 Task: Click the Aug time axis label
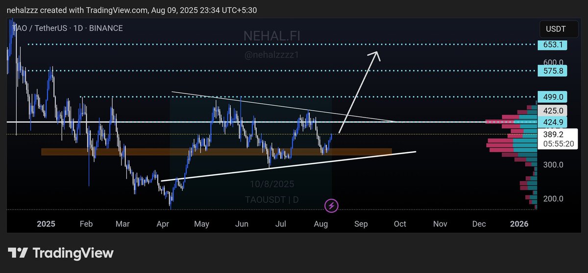(x=321, y=224)
